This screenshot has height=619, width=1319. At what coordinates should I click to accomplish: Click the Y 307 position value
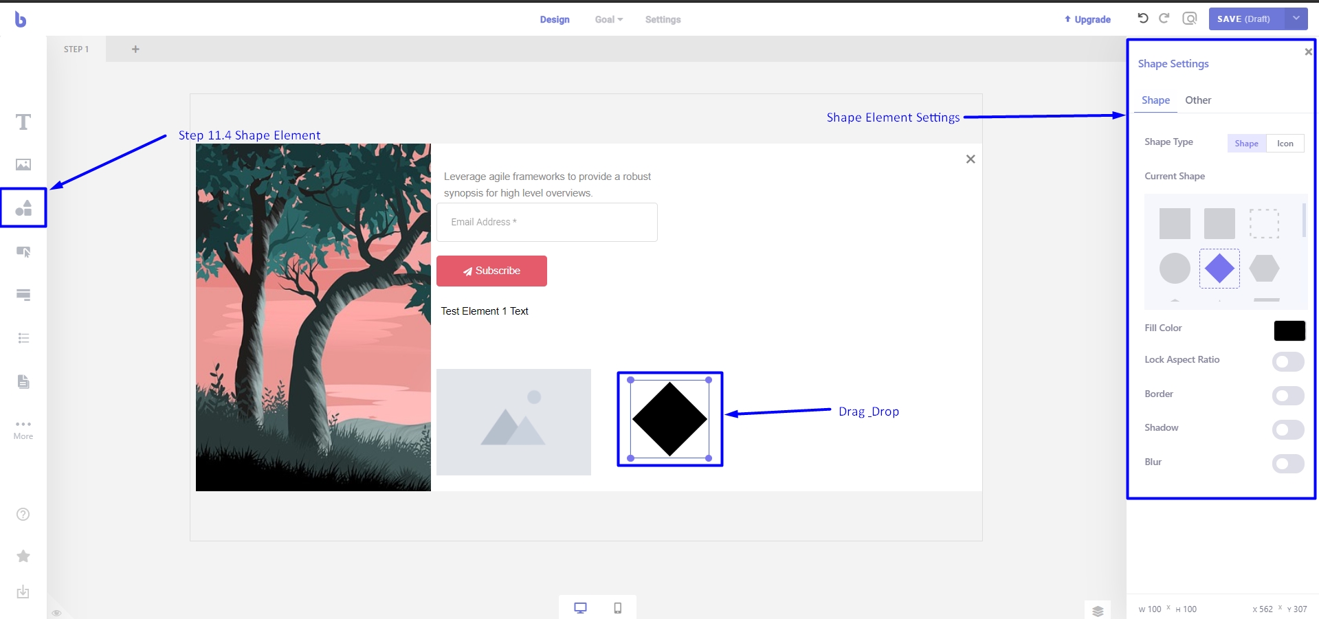pyautogui.click(x=1297, y=609)
